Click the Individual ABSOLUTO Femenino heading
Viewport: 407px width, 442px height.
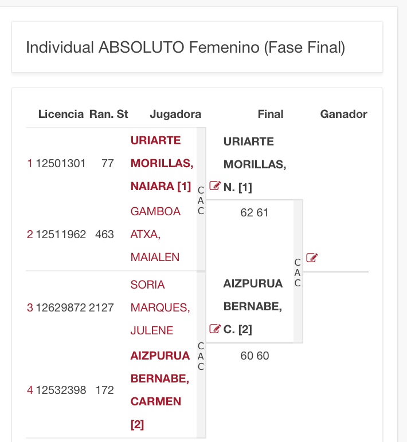pos(185,48)
